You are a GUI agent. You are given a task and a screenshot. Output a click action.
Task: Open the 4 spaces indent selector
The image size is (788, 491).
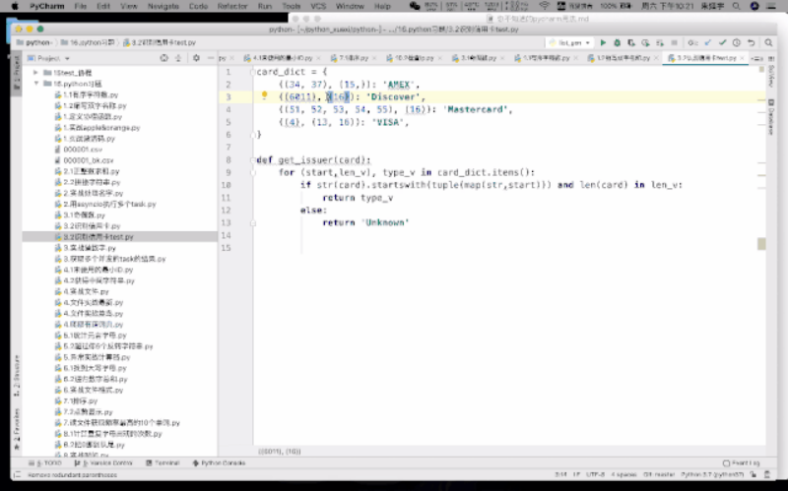coord(624,474)
